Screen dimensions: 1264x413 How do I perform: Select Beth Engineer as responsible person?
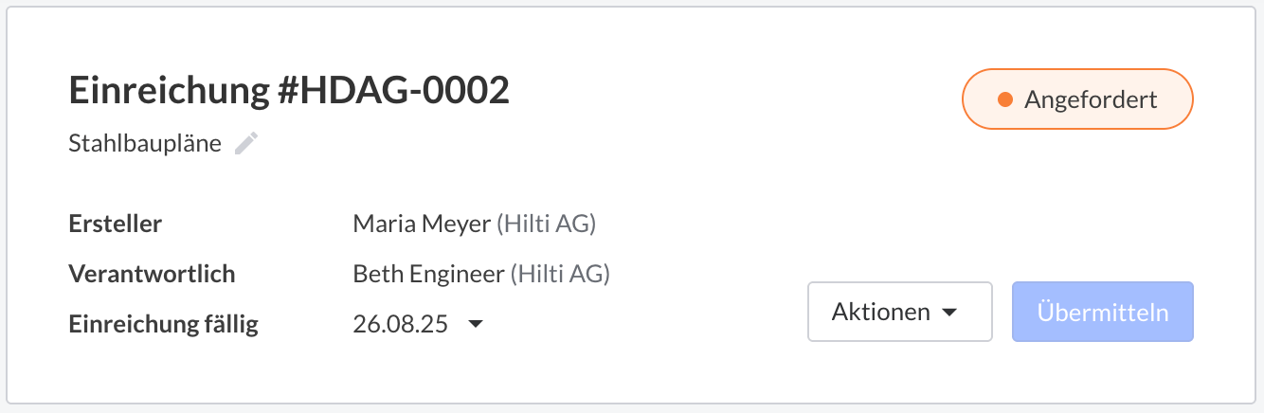point(428,275)
